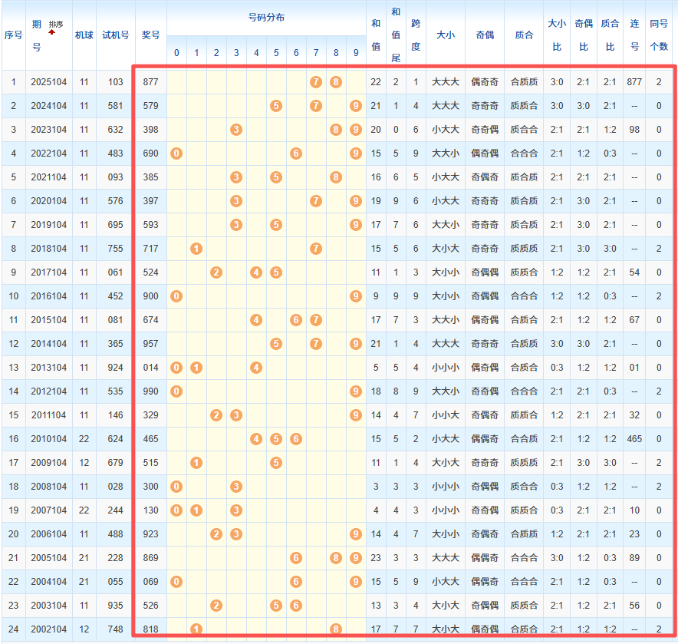
Task: Click orange ball 6 in row 2022104
Action: tap(296, 154)
